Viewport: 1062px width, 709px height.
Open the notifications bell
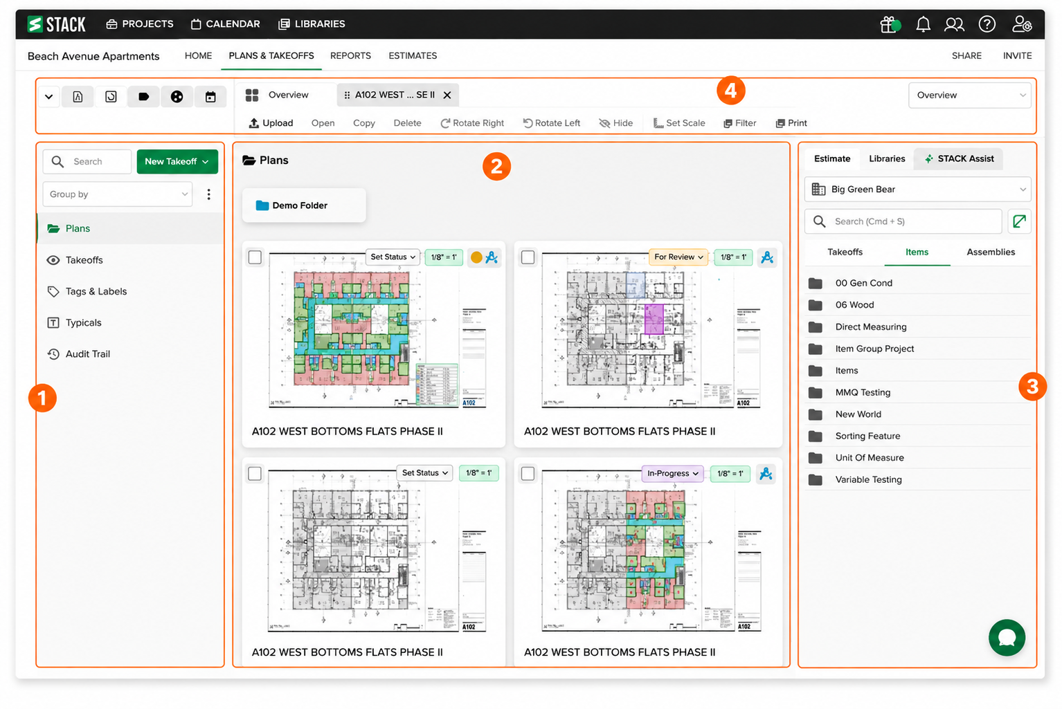(x=923, y=24)
